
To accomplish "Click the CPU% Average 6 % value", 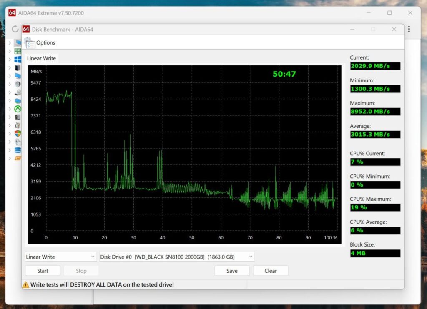I will point(375,230).
